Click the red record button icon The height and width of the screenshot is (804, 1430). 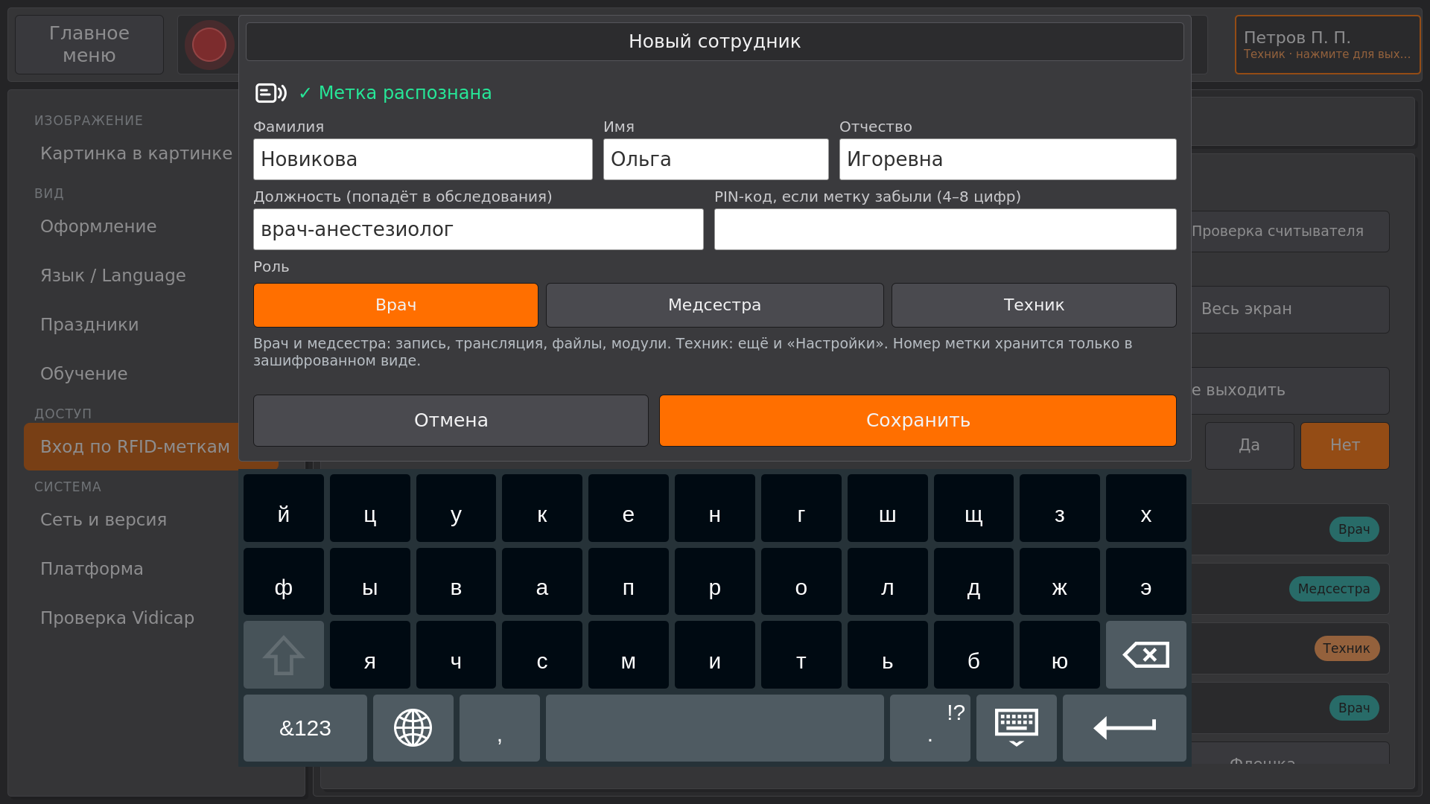[x=209, y=45]
